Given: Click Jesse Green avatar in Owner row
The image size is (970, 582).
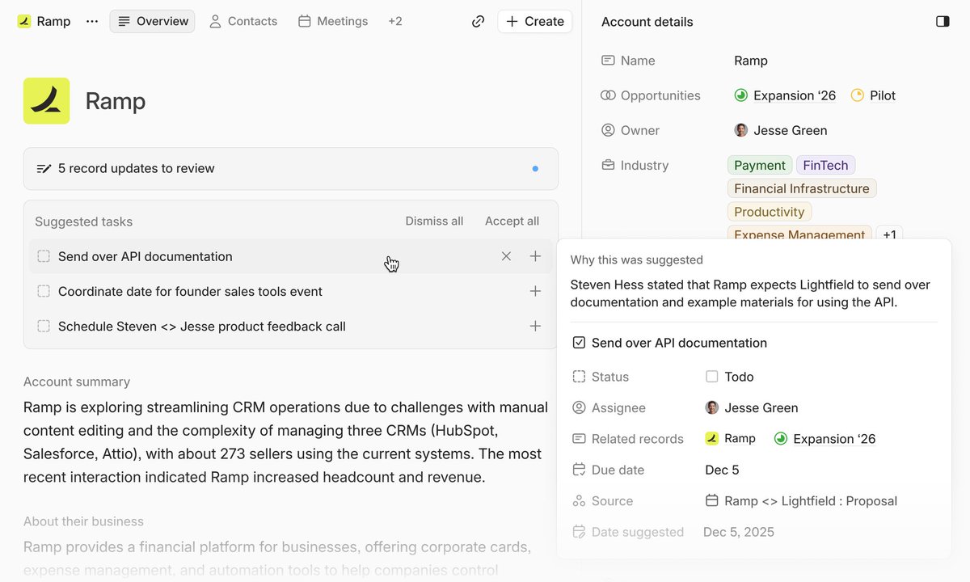Looking at the screenshot, I should pyautogui.click(x=740, y=130).
